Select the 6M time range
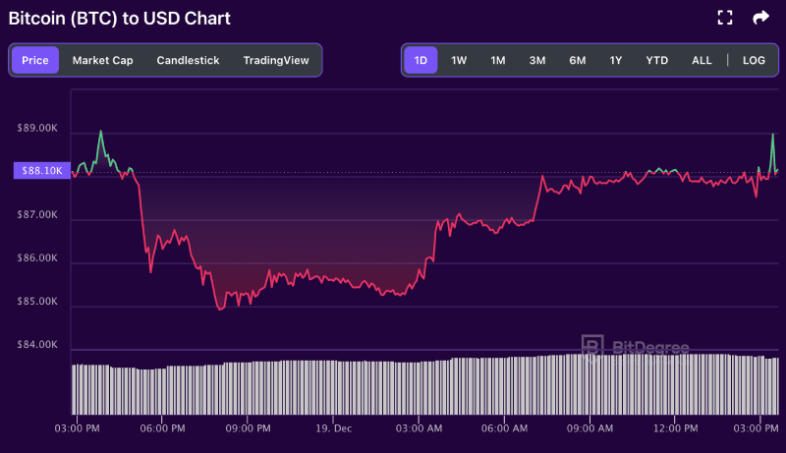 [x=578, y=60]
